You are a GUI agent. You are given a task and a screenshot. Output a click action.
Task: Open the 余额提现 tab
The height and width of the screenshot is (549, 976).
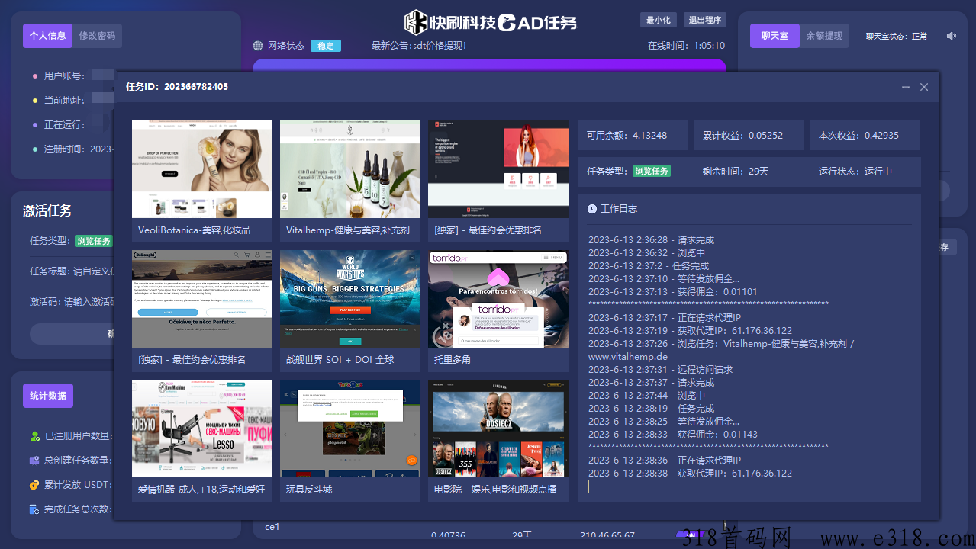[824, 36]
